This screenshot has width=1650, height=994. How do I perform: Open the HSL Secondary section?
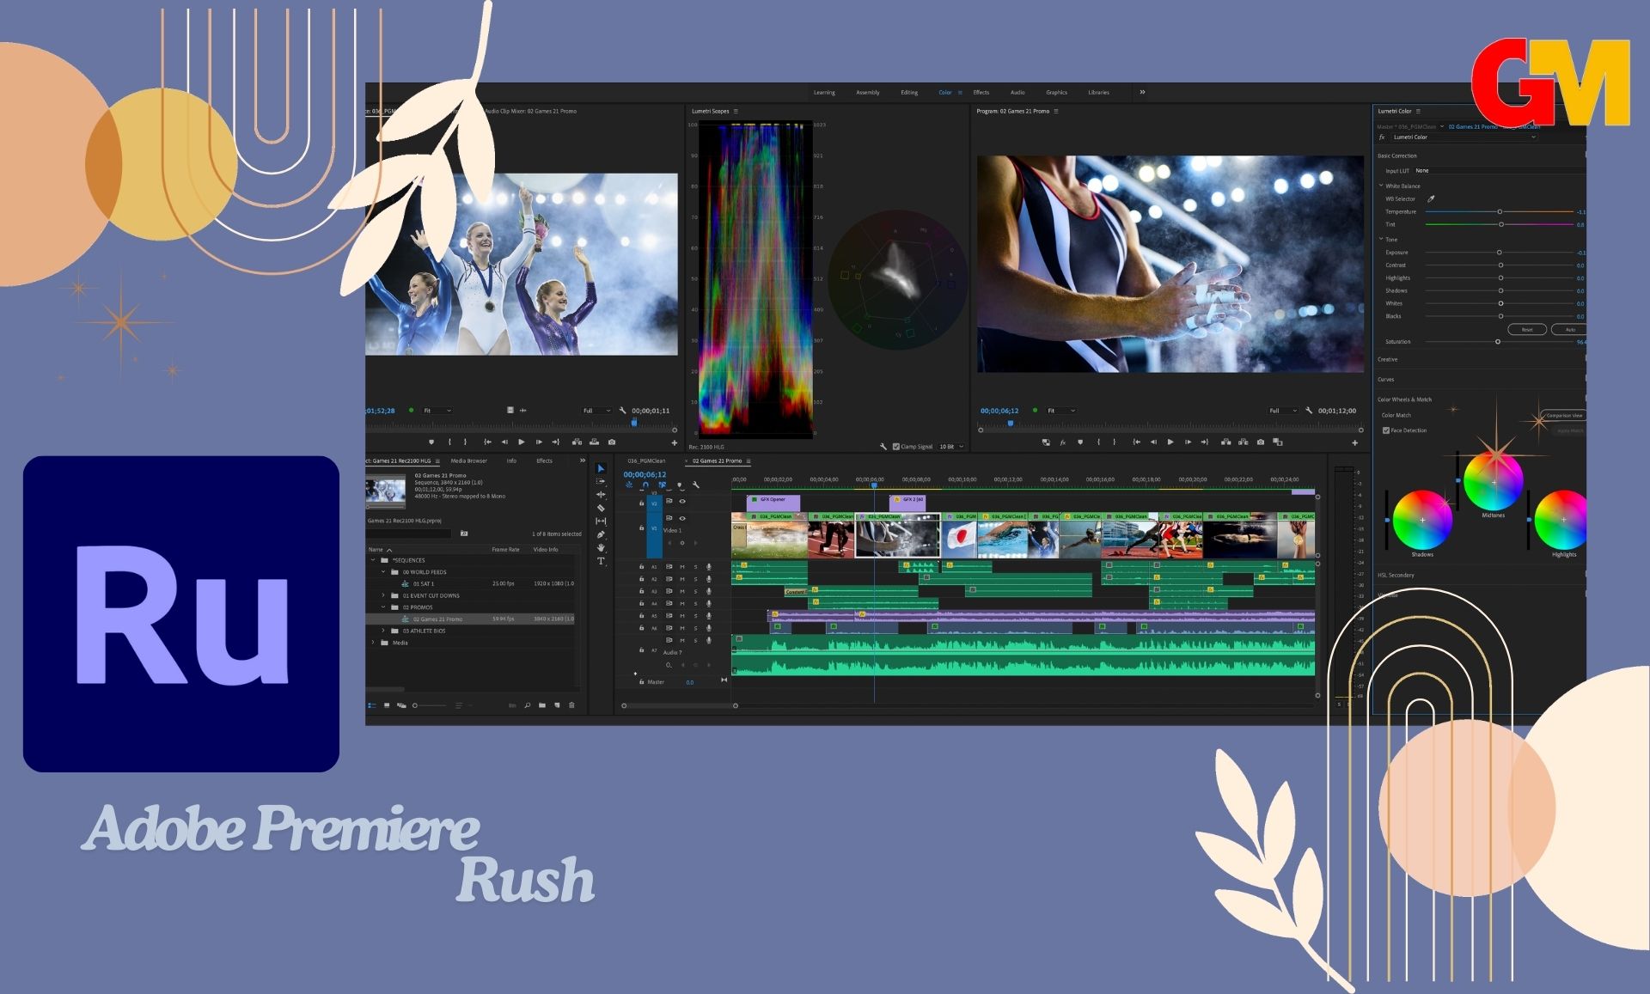pyautogui.click(x=1396, y=575)
